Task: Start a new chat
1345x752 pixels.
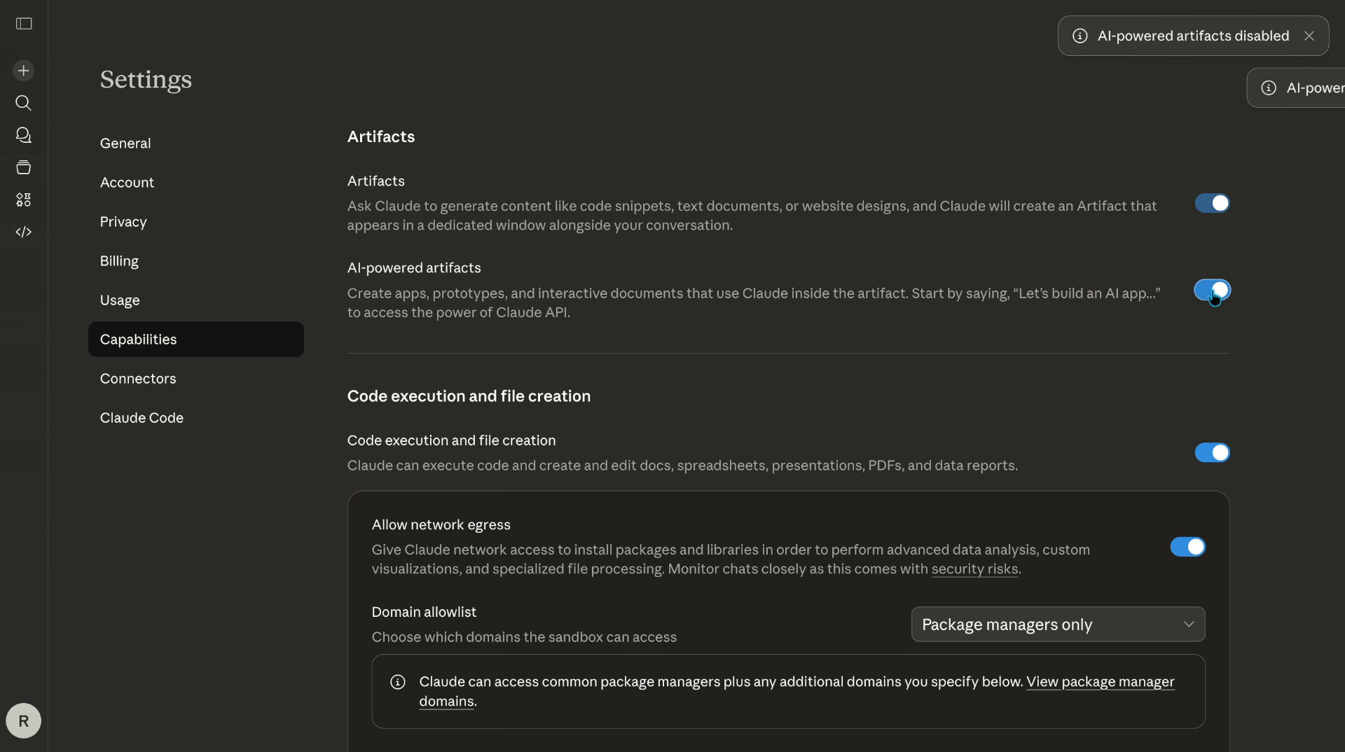Action: point(23,70)
